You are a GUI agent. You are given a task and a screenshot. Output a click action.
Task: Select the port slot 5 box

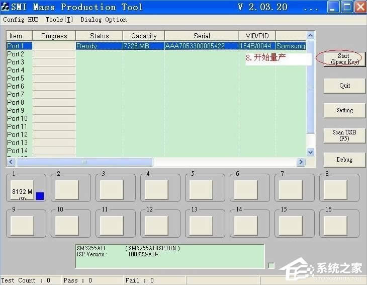[x=201, y=190]
